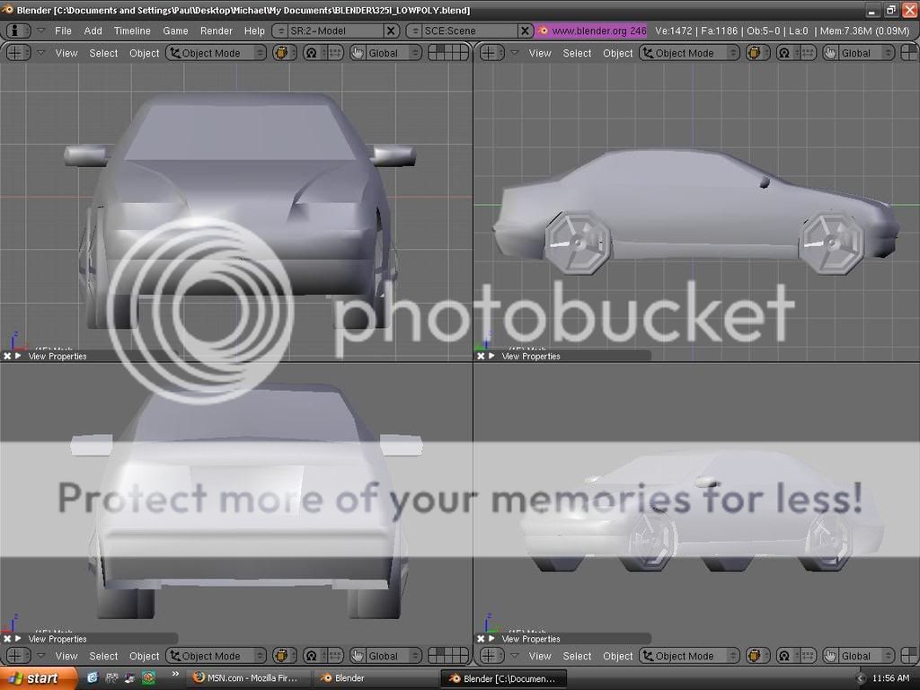920x690 pixels.
Task: Expand the View Properties panel arrow
Action: tap(18, 356)
